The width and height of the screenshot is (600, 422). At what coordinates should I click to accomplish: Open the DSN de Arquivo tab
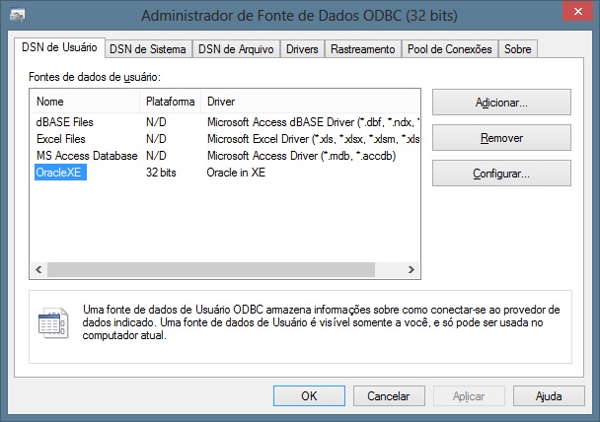[236, 49]
